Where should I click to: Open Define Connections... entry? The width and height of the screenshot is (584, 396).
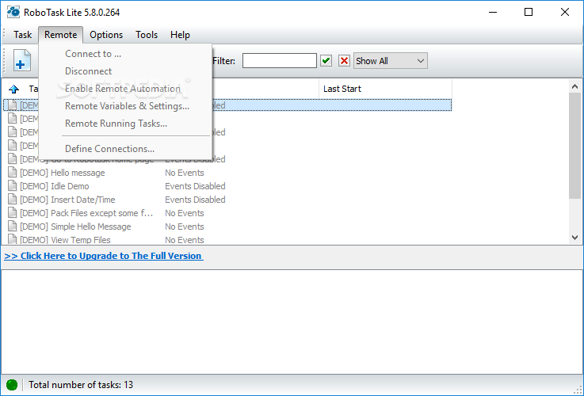point(125,149)
